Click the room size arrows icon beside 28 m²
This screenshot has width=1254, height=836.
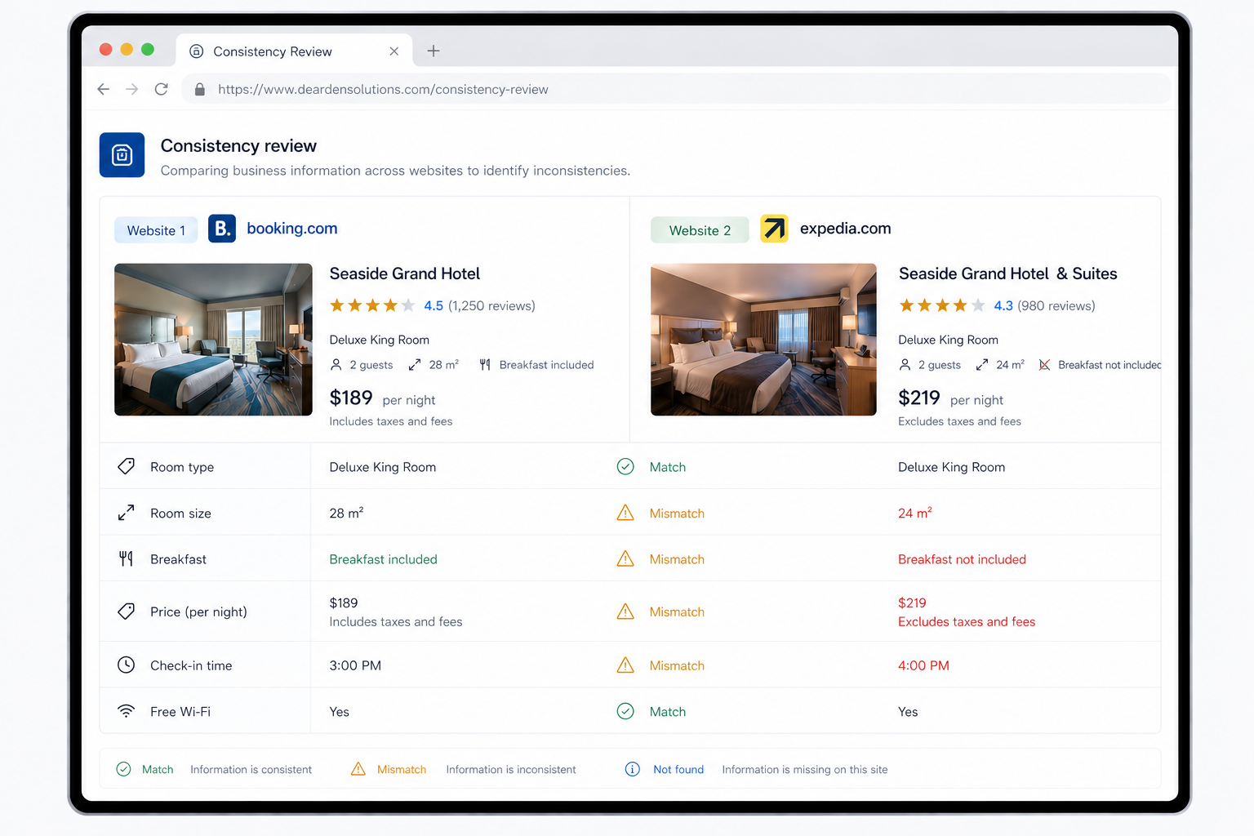(x=415, y=365)
